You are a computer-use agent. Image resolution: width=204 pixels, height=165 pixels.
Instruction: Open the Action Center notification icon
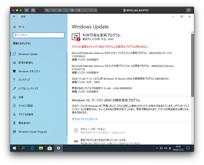click(x=188, y=148)
